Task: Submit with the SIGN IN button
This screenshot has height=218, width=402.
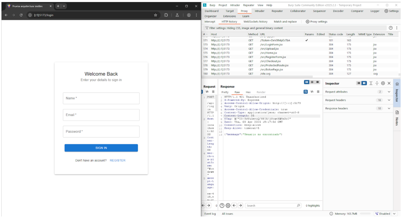Action: [101, 148]
